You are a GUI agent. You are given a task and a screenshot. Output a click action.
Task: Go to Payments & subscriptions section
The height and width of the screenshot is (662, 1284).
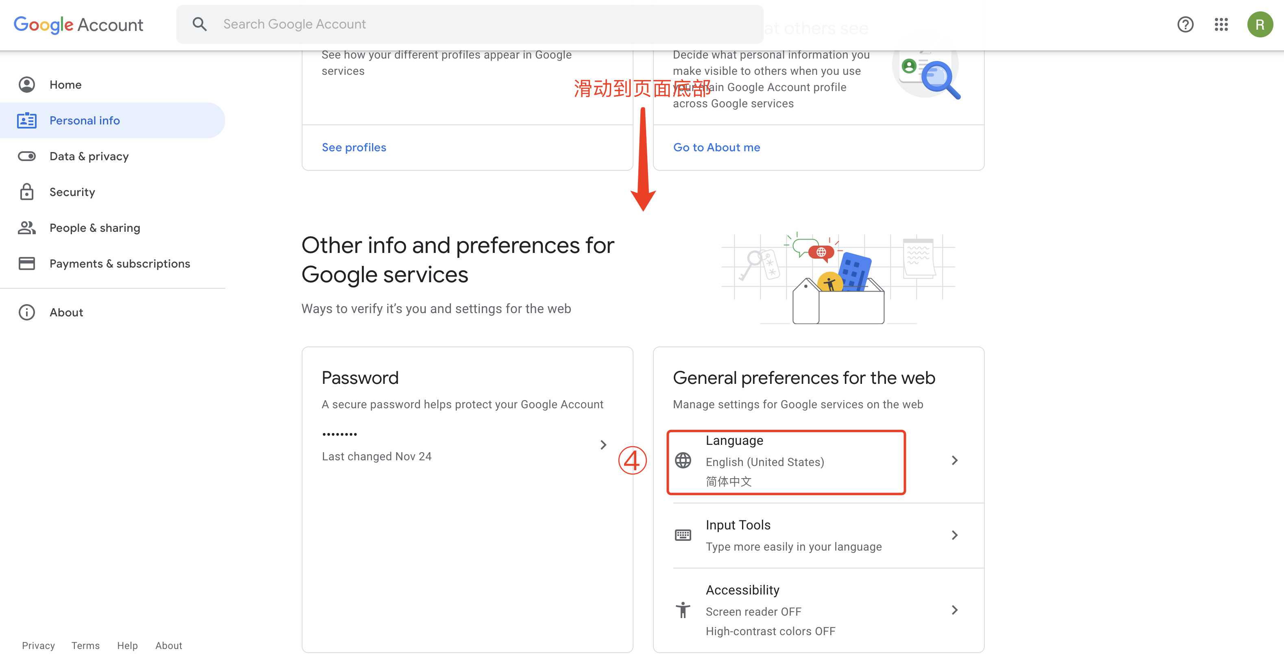(120, 264)
